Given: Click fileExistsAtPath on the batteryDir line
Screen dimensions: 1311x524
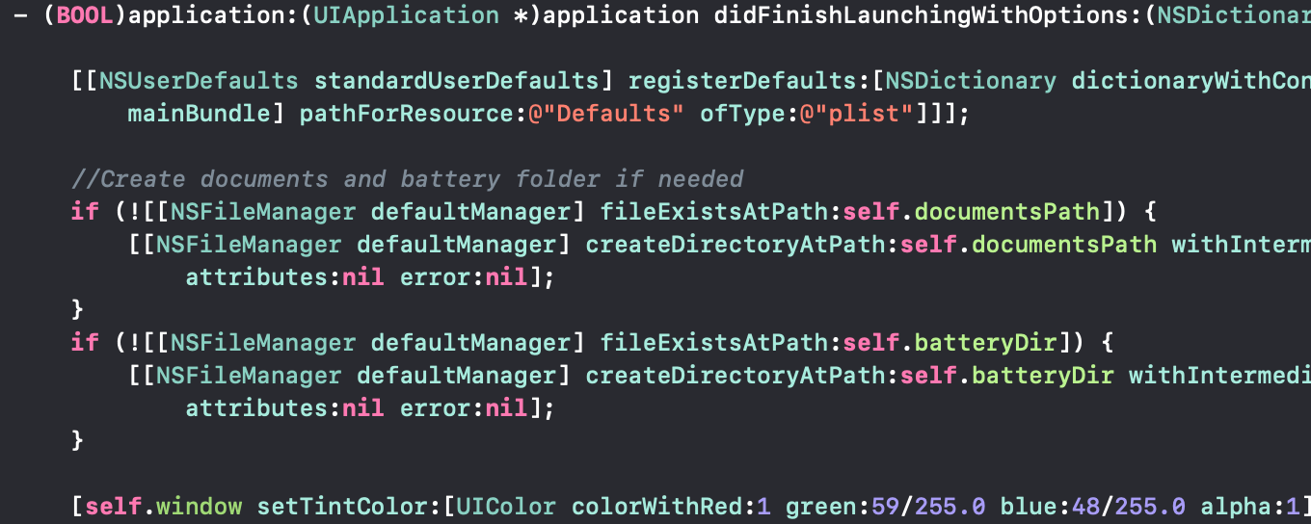Looking at the screenshot, I should coord(714,342).
